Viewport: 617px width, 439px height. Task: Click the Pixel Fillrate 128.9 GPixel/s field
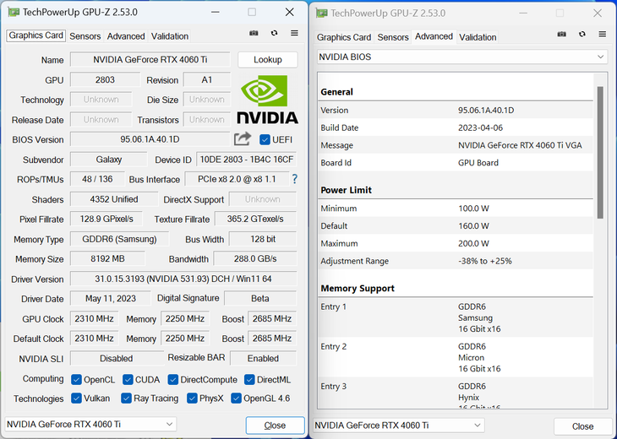coord(106,219)
